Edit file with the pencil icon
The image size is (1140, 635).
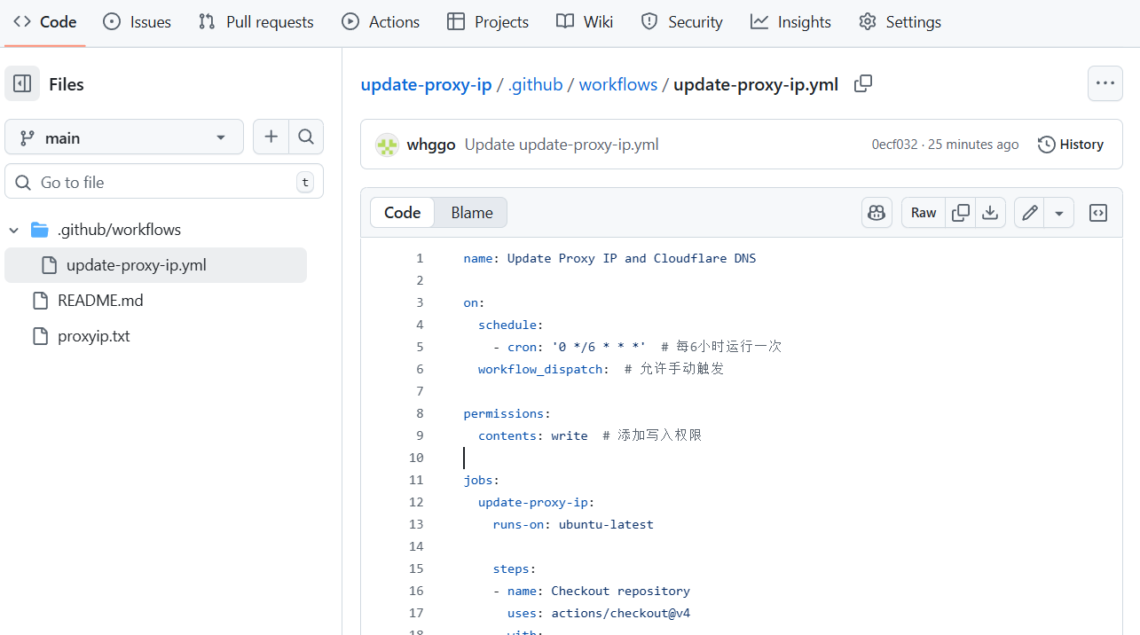pos(1029,213)
